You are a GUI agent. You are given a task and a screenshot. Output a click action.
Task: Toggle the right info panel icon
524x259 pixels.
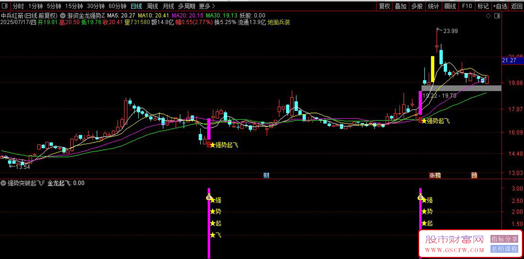click(498, 16)
